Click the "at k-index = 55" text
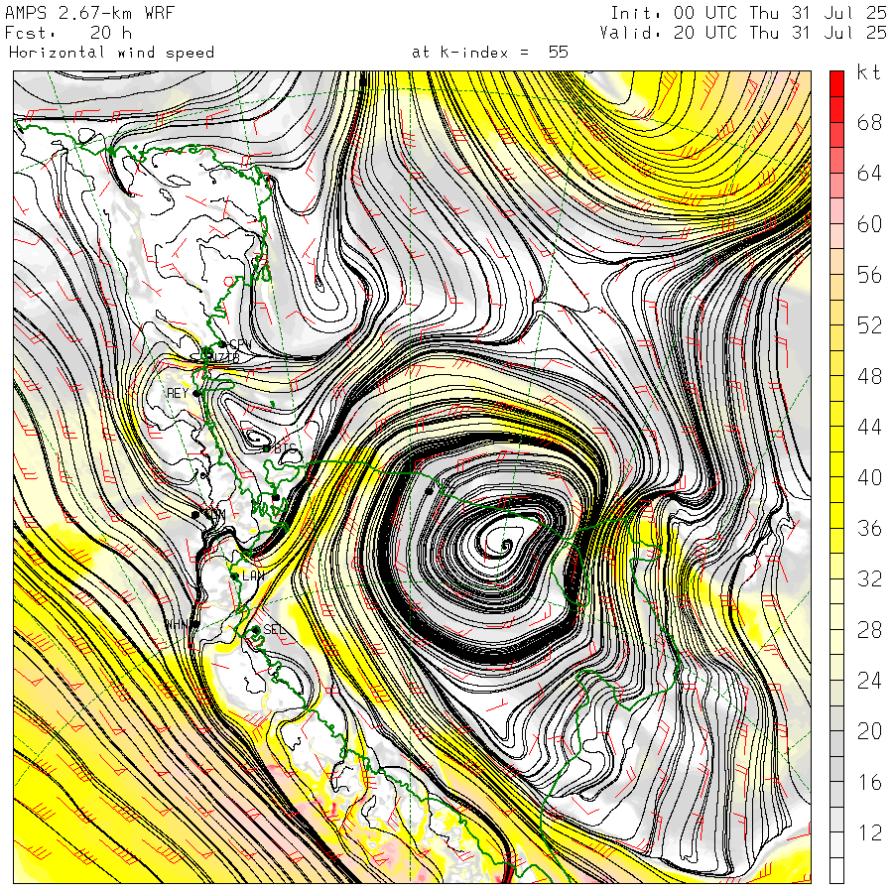The image size is (893, 893). click(490, 53)
